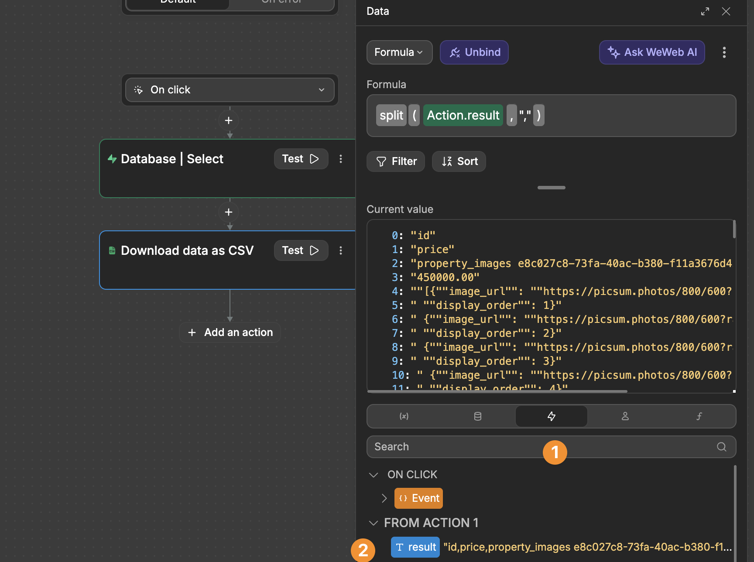Switch to the workflows lightning data tab
The image size is (754, 562).
click(551, 416)
